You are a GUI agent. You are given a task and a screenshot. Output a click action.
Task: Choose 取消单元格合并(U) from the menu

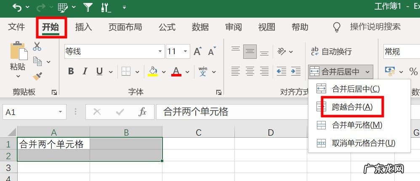click(x=359, y=143)
